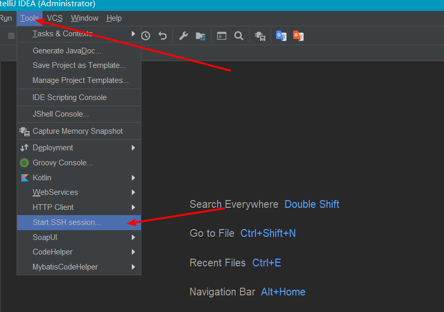Screen dimensions: 444x312
Task: Click the Alt+Home shortcut text
Action: 283,292
